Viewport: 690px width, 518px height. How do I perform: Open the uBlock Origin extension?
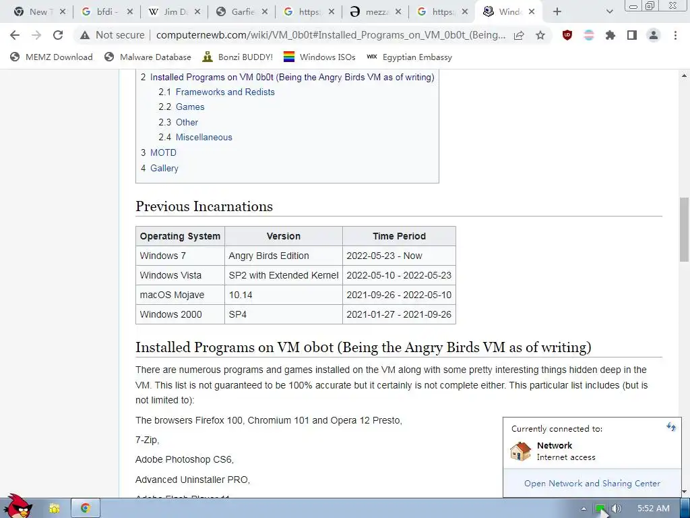click(x=567, y=35)
